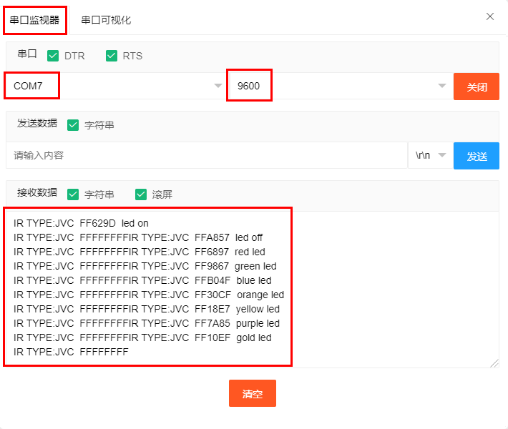508x429 pixels.
Task: Uncheck the receive data 字符串 checkbox
Action: tap(73, 194)
